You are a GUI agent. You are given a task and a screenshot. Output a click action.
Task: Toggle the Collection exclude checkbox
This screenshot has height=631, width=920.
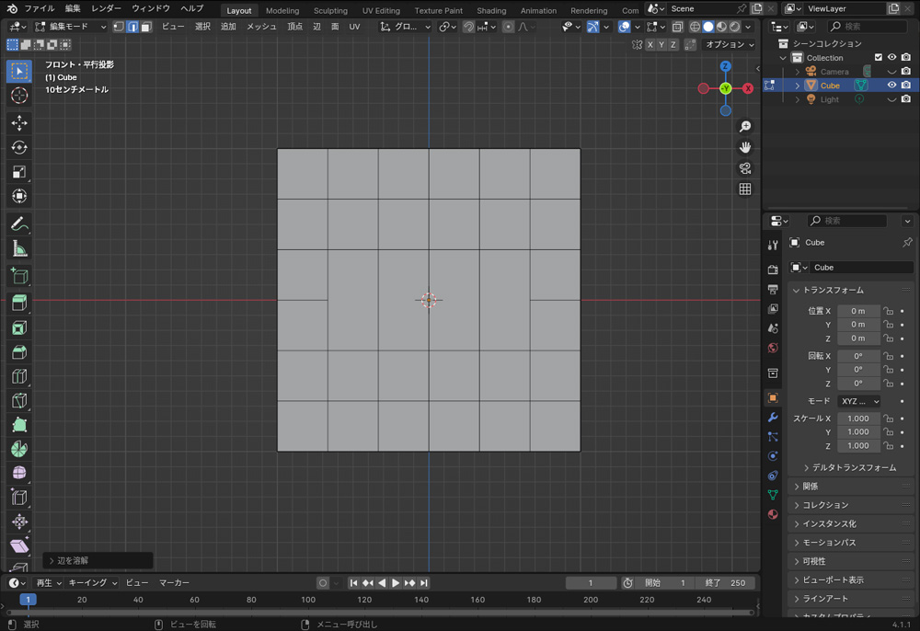[878, 58]
